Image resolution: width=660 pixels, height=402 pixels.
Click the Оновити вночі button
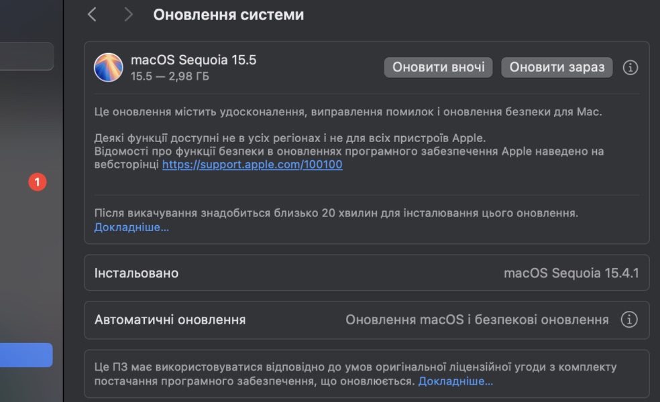438,67
